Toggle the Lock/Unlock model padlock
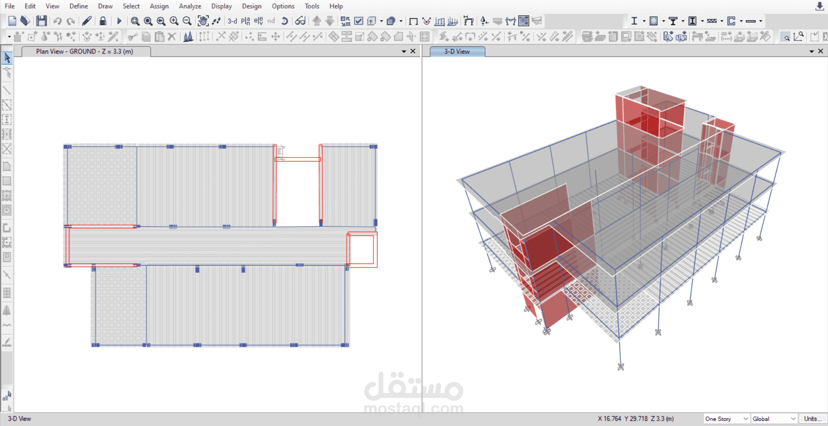The image size is (828, 426). pyautogui.click(x=103, y=21)
